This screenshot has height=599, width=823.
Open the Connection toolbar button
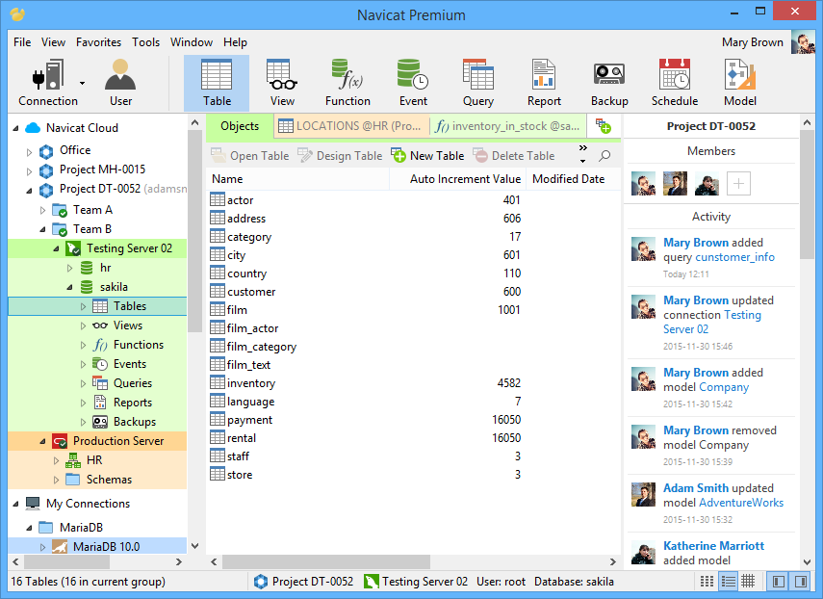point(48,83)
